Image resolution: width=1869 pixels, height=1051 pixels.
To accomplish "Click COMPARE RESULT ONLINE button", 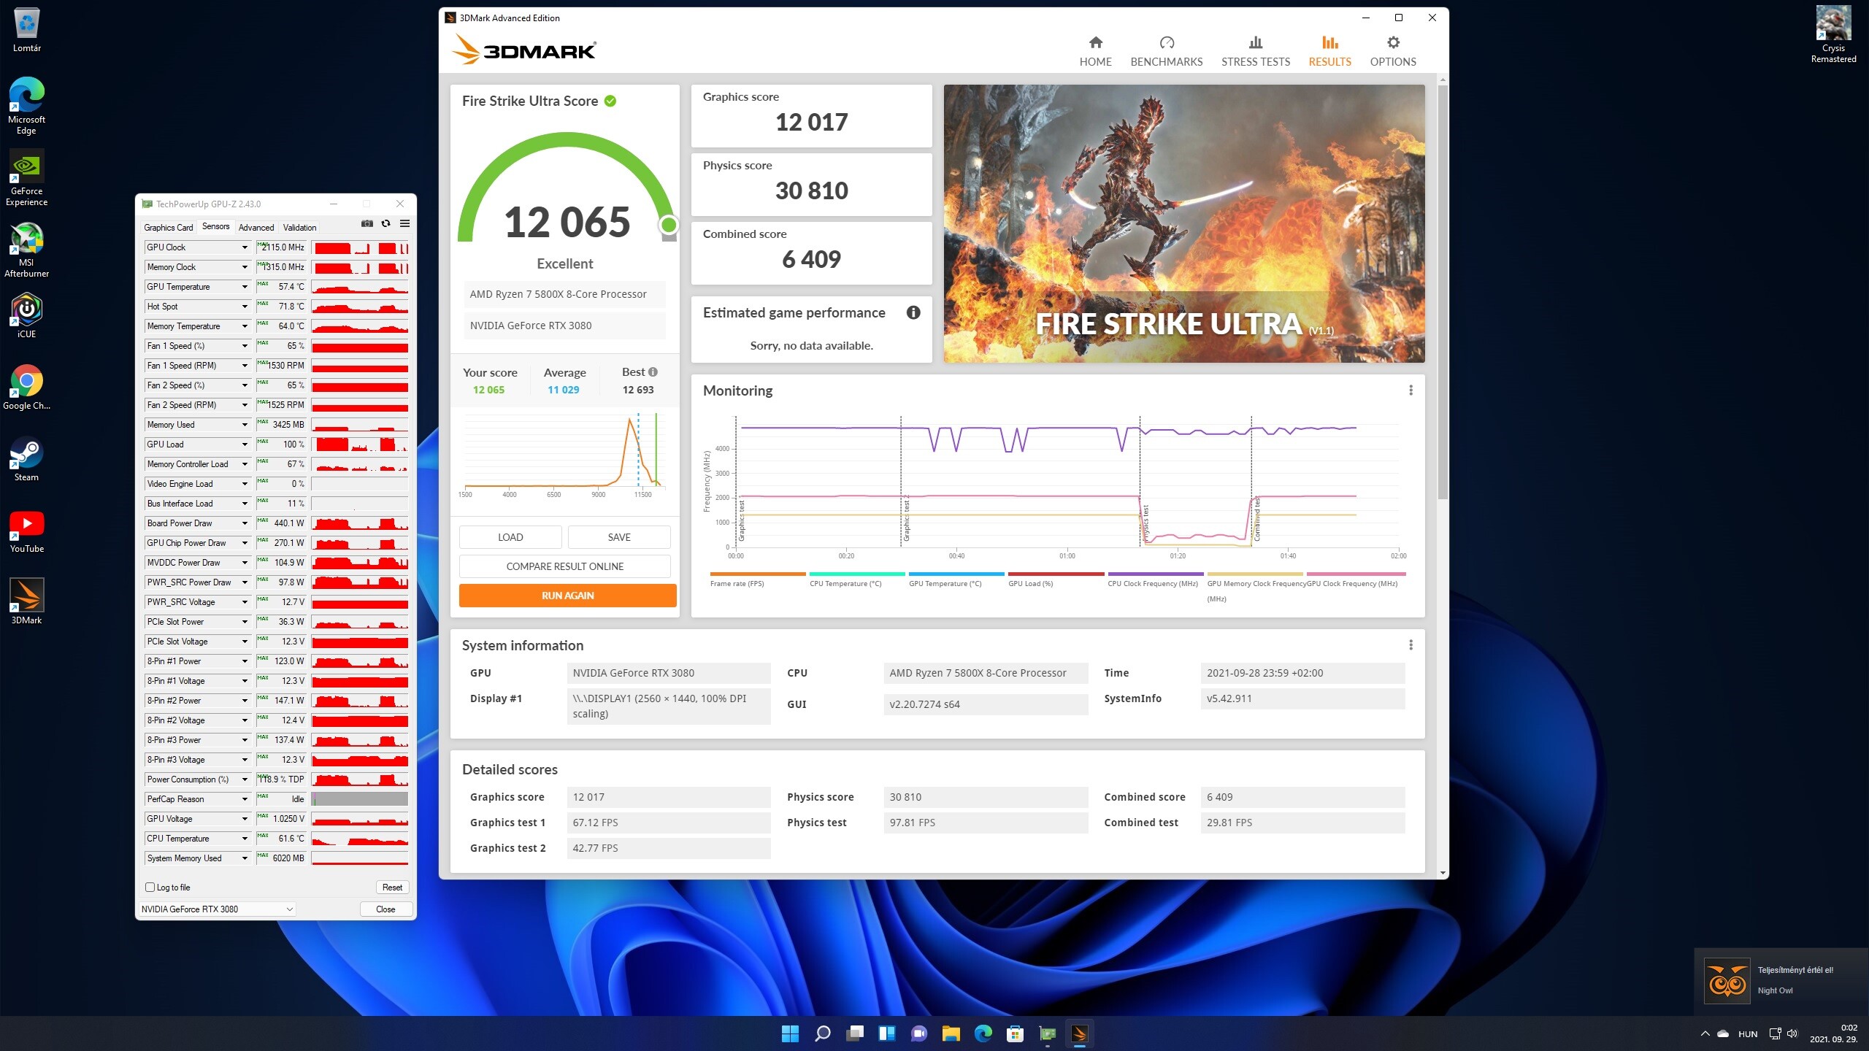I will (x=564, y=566).
